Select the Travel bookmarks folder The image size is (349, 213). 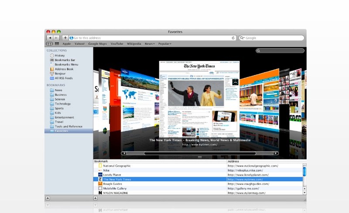click(59, 122)
